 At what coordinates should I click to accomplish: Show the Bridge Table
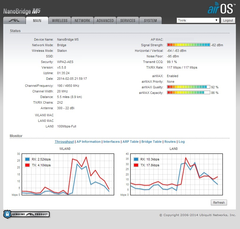point(151,142)
